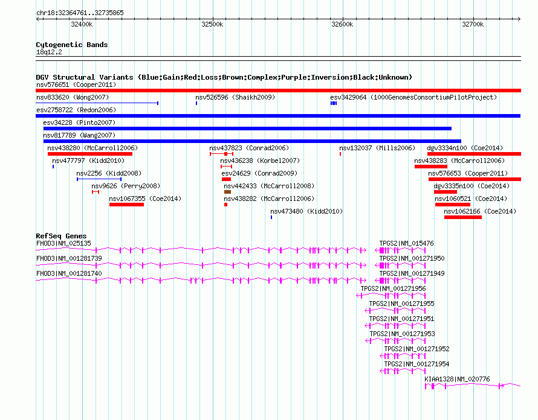Click the esv2758722 (Redon2006) label
This screenshot has height=420, width=538.
pyautogui.click(x=76, y=110)
